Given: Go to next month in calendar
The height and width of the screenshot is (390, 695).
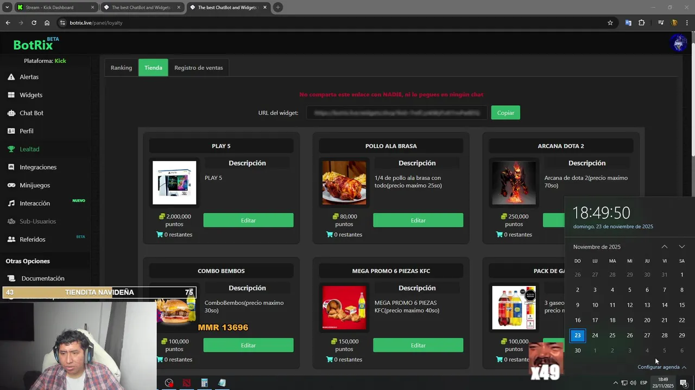Looking at the screenshot, I should (x=682, y=246).
